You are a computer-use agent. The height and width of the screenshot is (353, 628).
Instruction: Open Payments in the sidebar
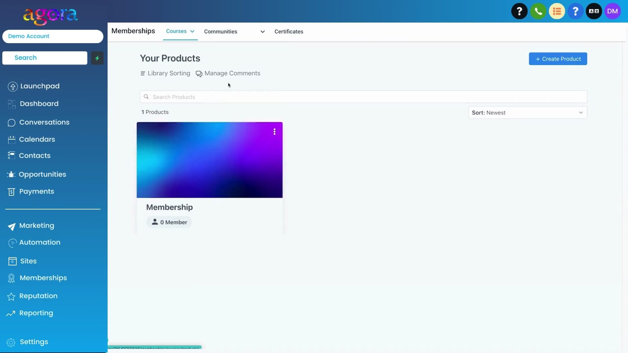31,191
